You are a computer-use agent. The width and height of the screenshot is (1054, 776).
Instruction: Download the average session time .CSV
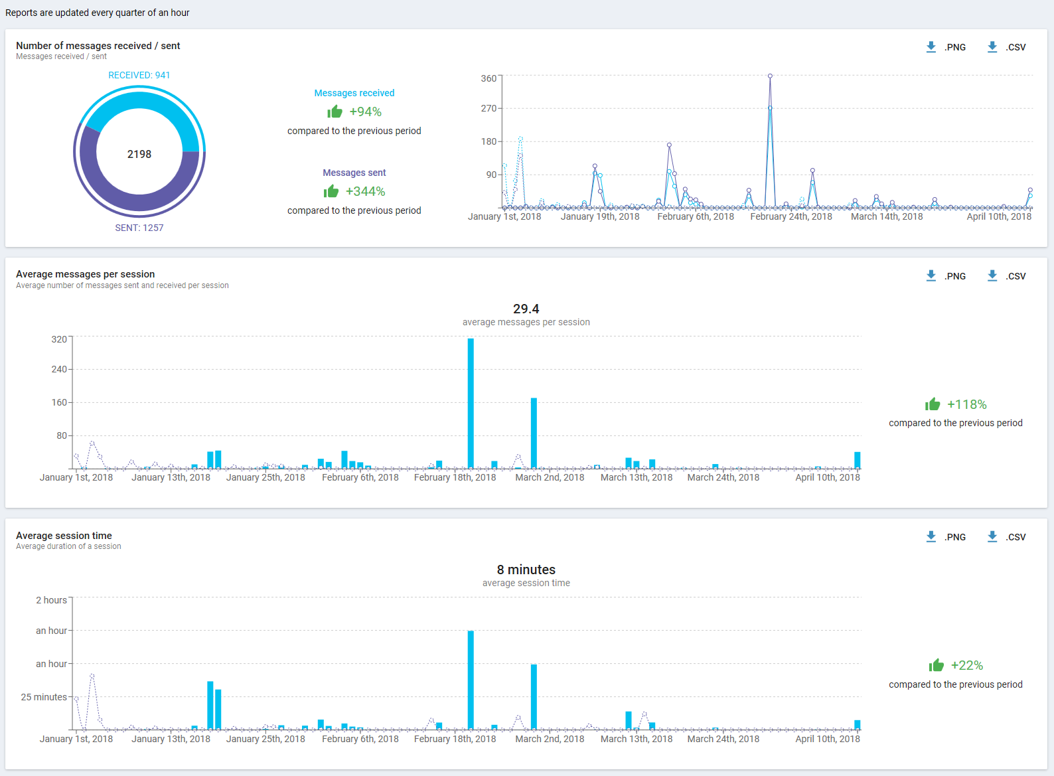tap(1016, 537)
